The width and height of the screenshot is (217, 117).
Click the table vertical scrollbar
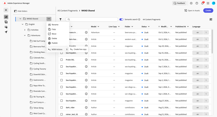pyautogui.click(x=212, y=41)
